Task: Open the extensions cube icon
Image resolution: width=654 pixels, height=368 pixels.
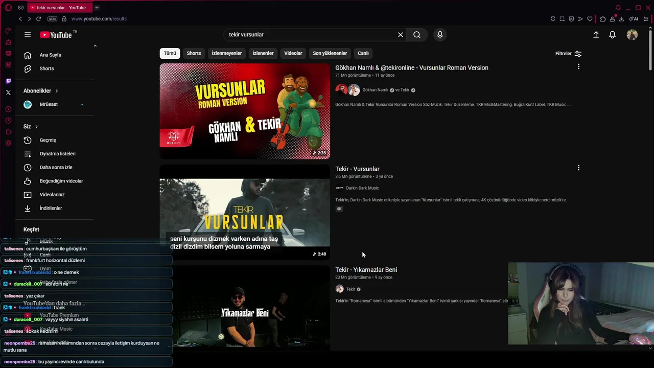Action: click(603, 19)
